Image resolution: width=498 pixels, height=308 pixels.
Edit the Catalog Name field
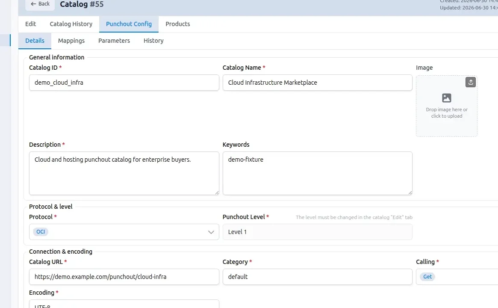click(x=318, y=83)
